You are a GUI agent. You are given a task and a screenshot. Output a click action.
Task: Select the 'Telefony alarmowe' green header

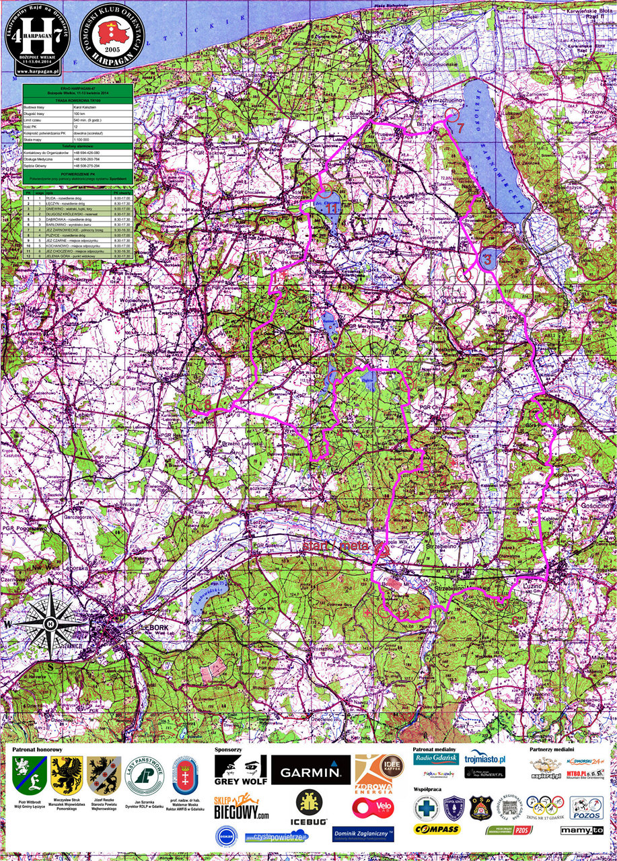tap(78, 145)
